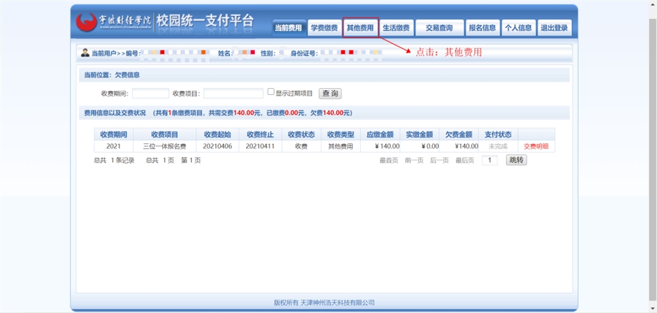The height and width of the screenshot is (313, 657).
Task: Select the 三位一体报名费 cell
Action: pos(165,147)
